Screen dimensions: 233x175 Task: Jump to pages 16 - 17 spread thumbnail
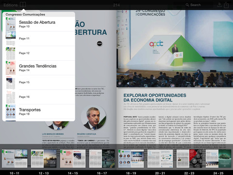[x=102, y=158]
